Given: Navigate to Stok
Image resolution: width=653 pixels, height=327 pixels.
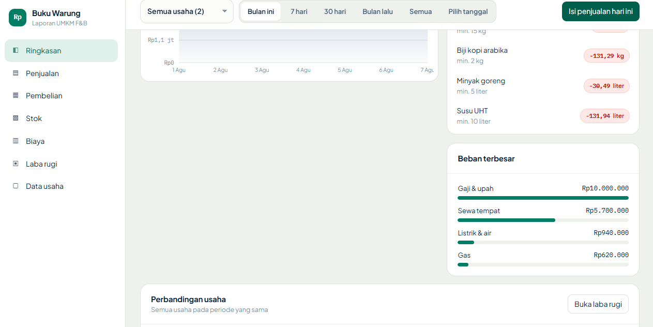Looking at the screenshot, I should (61, 118).
